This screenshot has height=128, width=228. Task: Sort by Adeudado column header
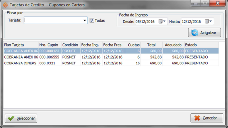tap(173, 45)
